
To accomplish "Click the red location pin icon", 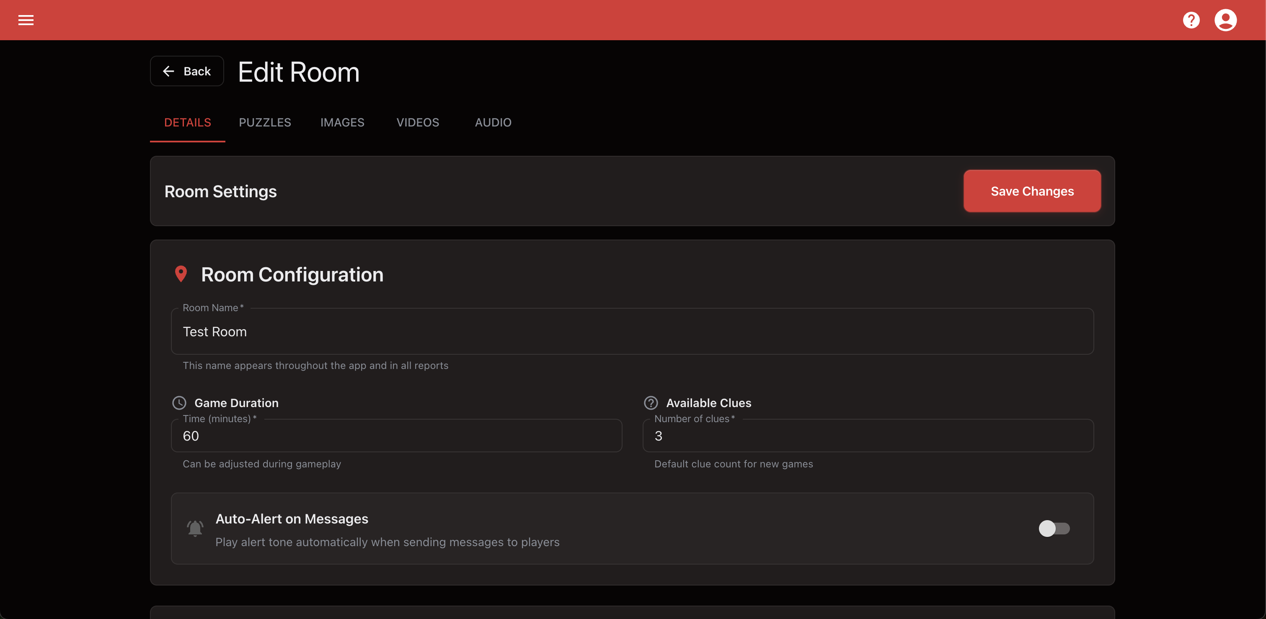I will pyautogui.click(x=181, y=274).
